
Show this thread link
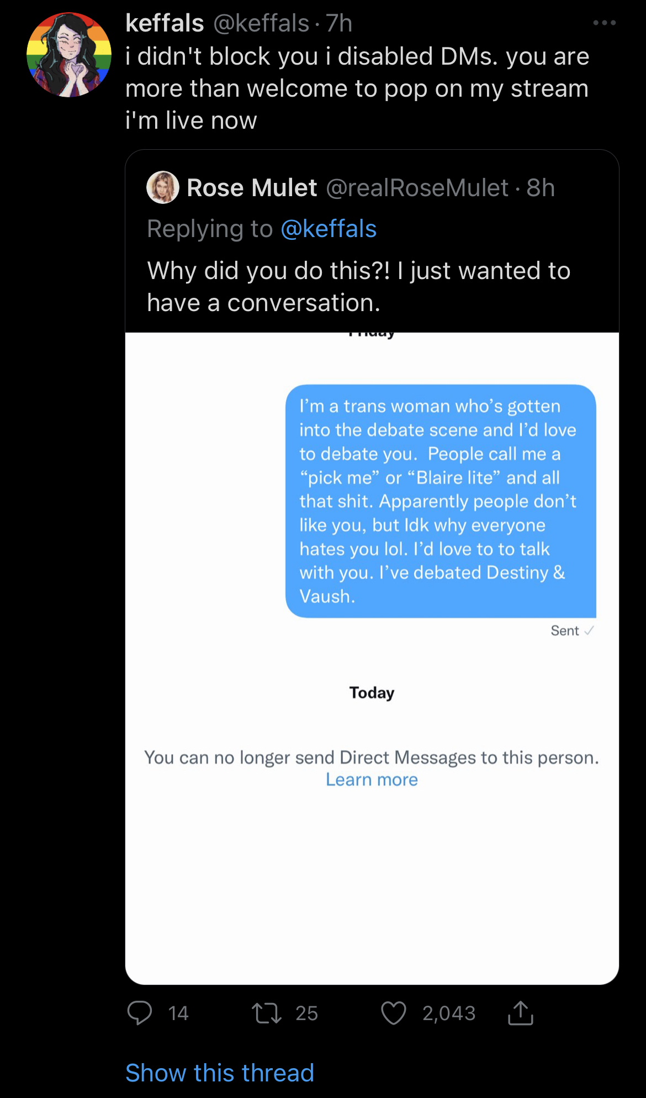point(220,1073)
